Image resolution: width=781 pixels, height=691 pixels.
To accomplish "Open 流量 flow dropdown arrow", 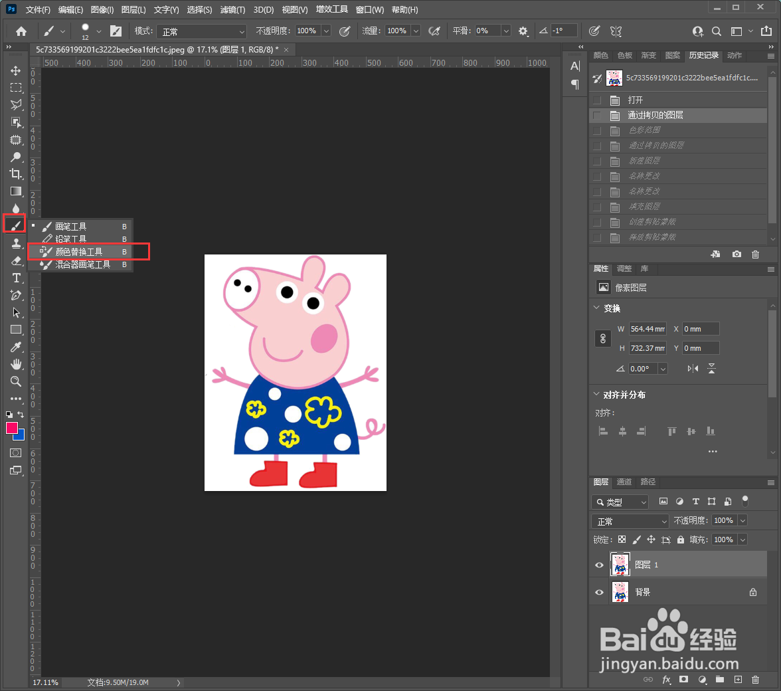I will click(416, 31).
